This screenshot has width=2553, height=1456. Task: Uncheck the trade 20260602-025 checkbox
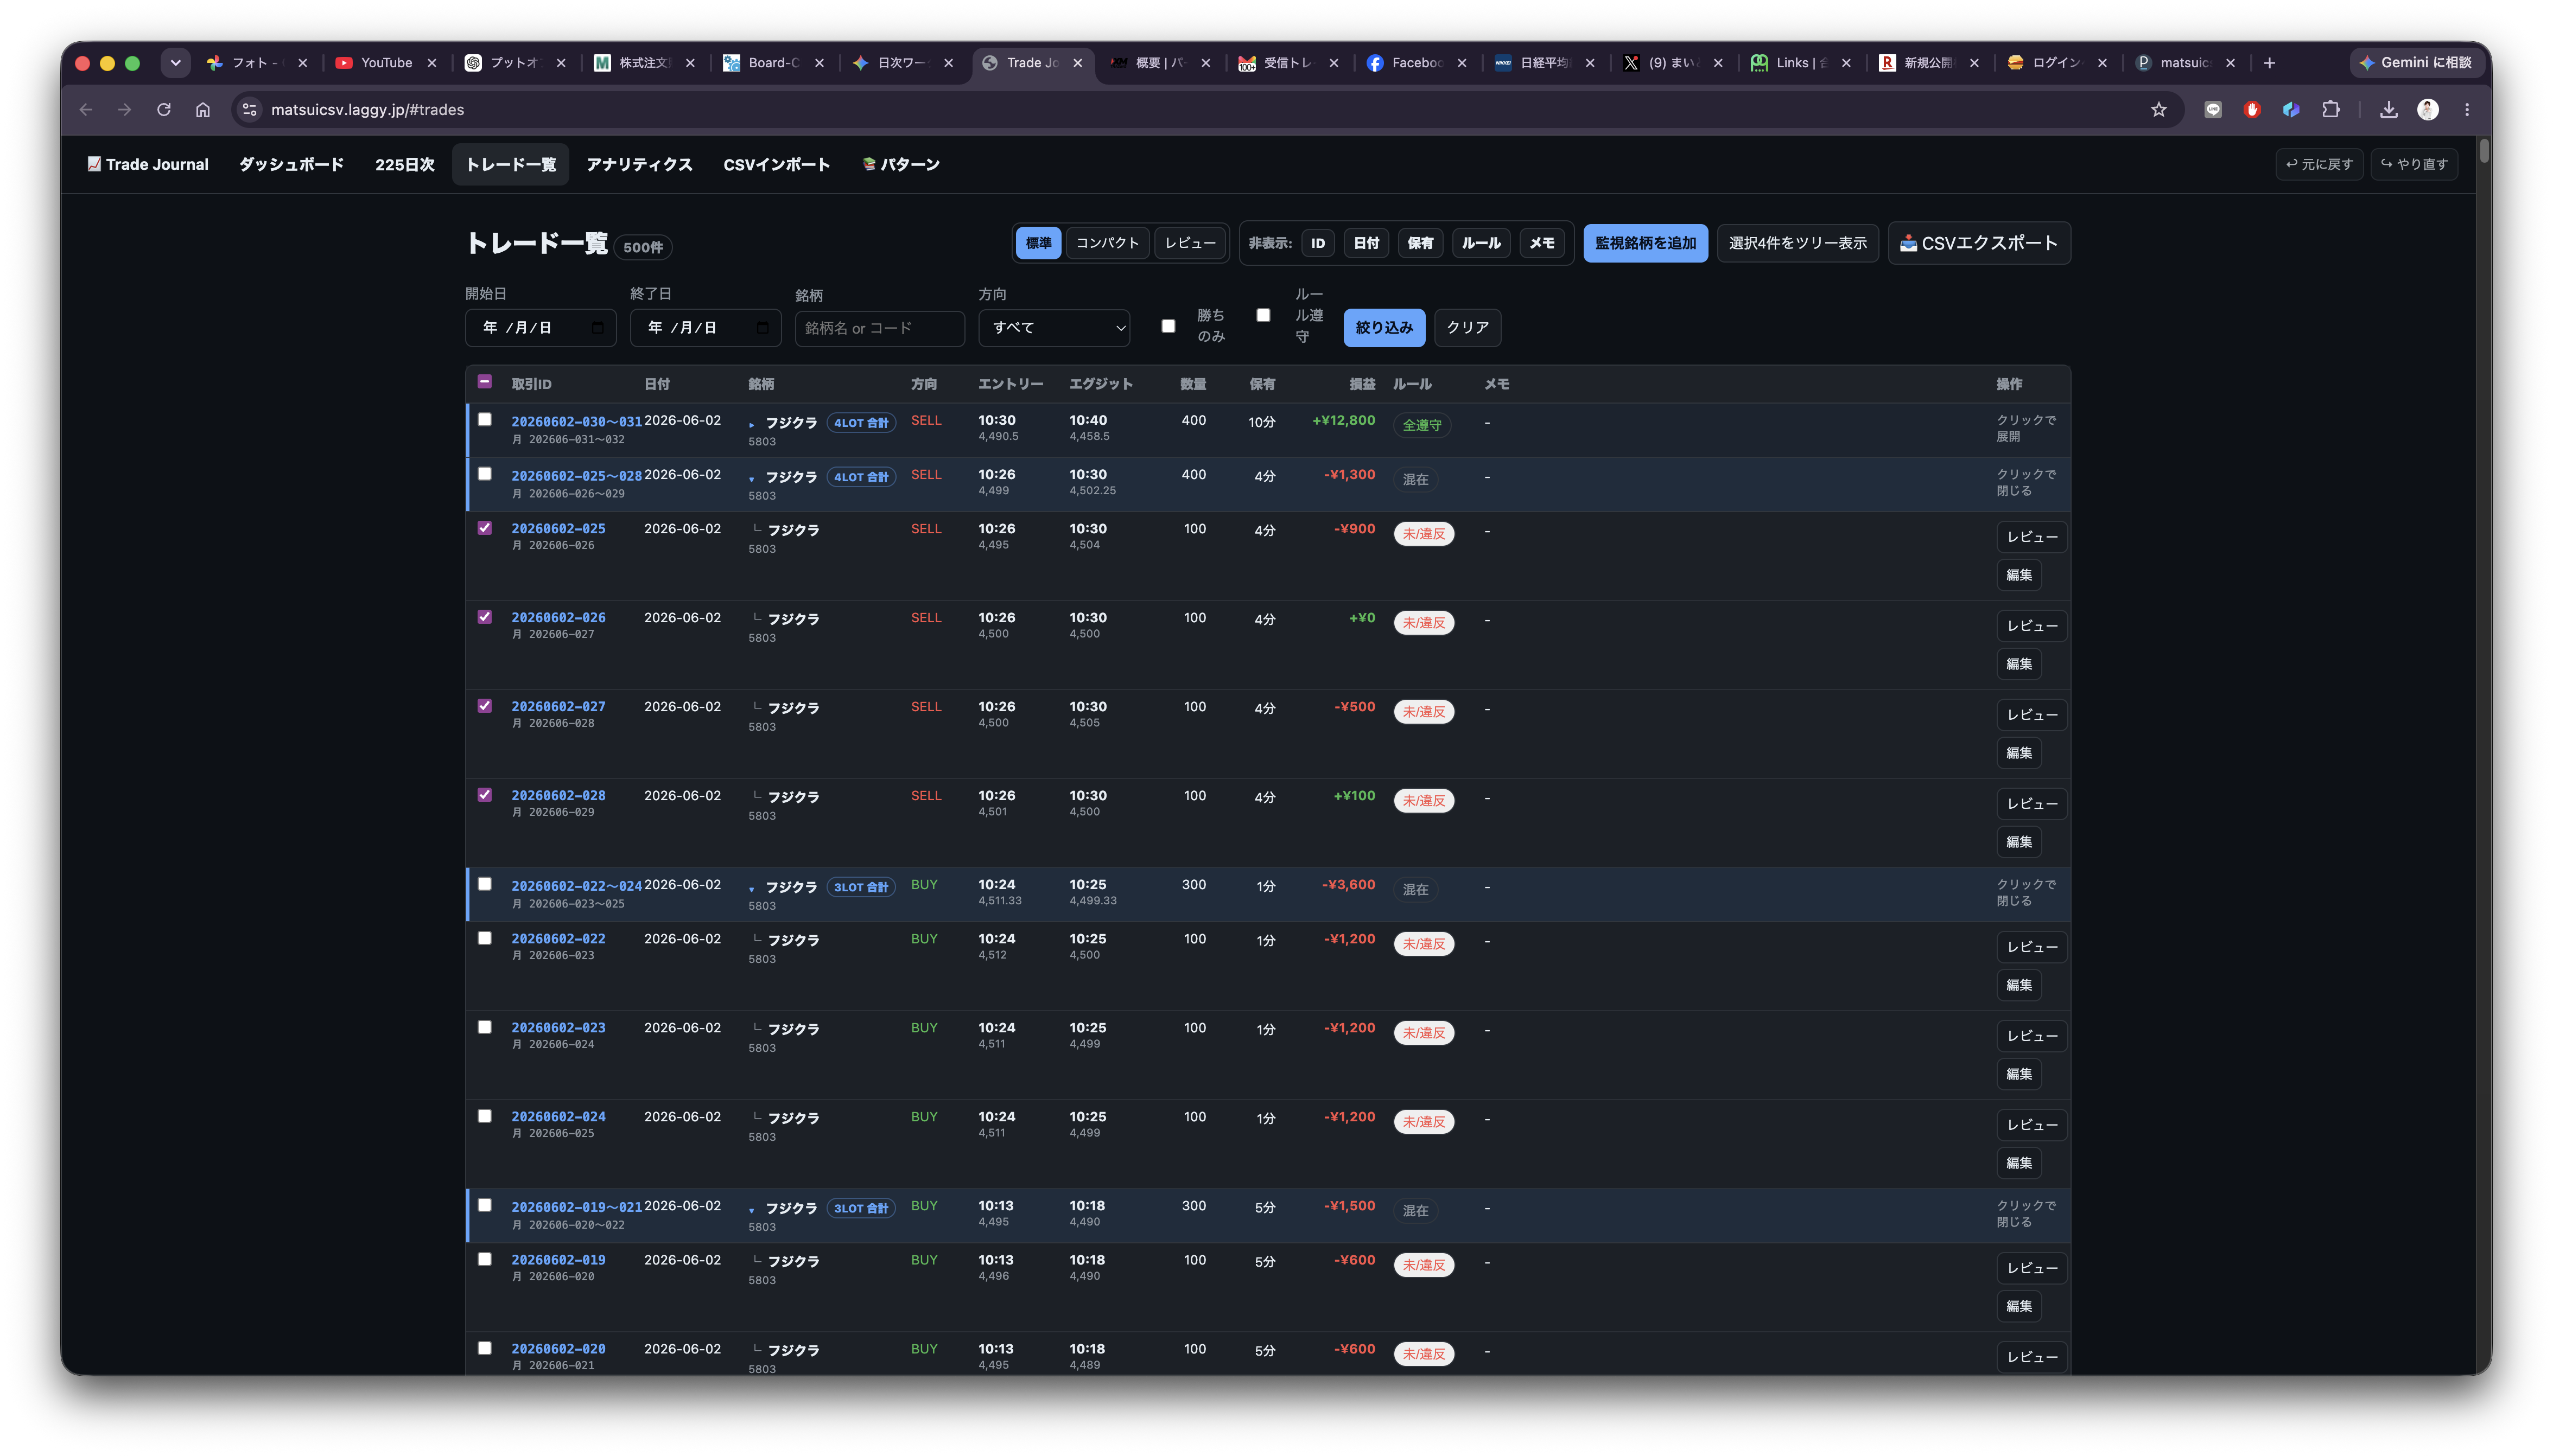point(484,528)
